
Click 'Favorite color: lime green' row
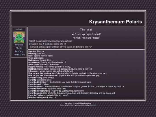40,80
